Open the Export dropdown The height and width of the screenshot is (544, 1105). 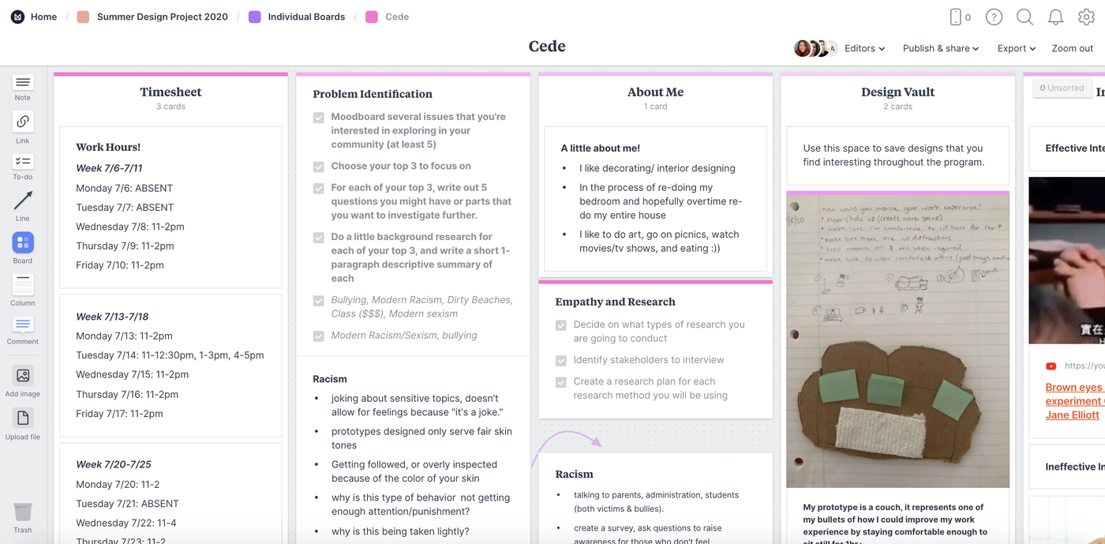coord(1016,48)
